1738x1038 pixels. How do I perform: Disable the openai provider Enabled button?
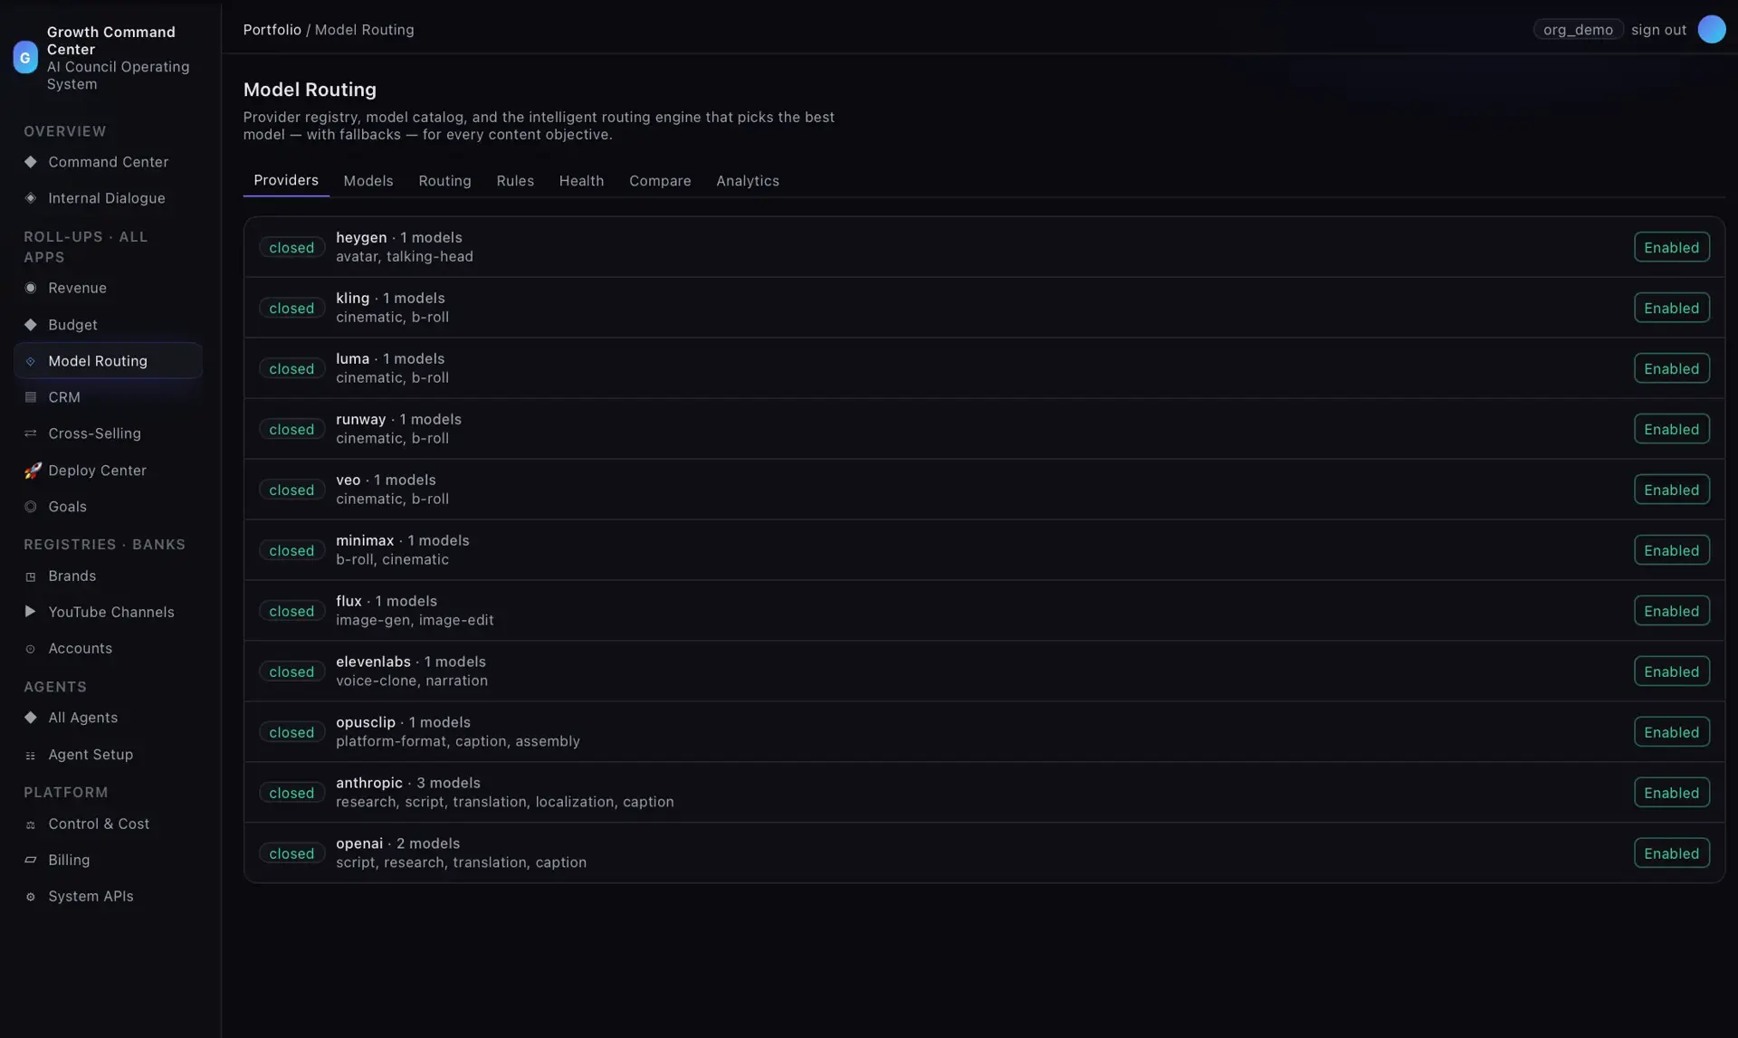click(1671, 853)
